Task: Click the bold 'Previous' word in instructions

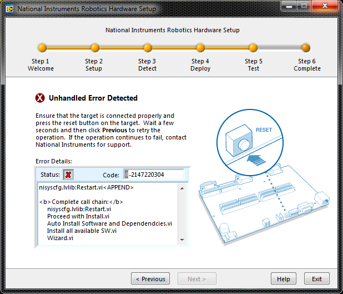Action: point(115,130)
